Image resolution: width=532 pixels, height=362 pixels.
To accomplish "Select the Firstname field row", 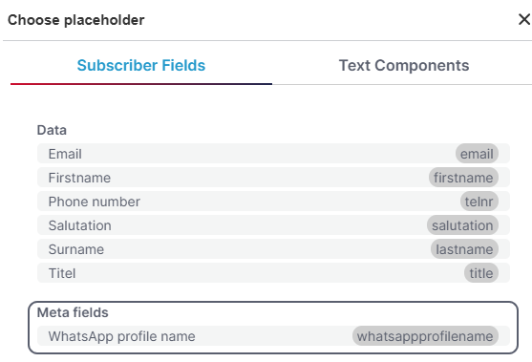I will click(273, 178).
